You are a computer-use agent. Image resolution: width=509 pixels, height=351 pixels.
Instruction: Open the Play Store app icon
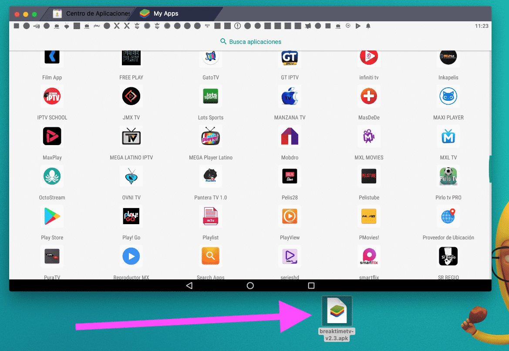[x=52, y=217]
